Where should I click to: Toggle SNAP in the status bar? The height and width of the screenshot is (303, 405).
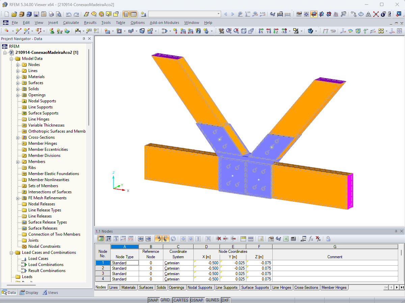pyautogui.click(x=153, y=300)
